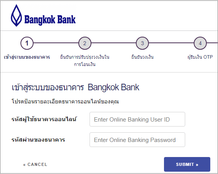218x174 pixels.
Task: Click the รหัสผู้ใช้ธนาคารออนไลน์ field label
Action: (x=44, y=119)
